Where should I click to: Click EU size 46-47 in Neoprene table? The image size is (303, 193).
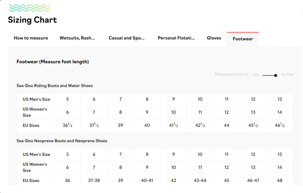[253, 181]
